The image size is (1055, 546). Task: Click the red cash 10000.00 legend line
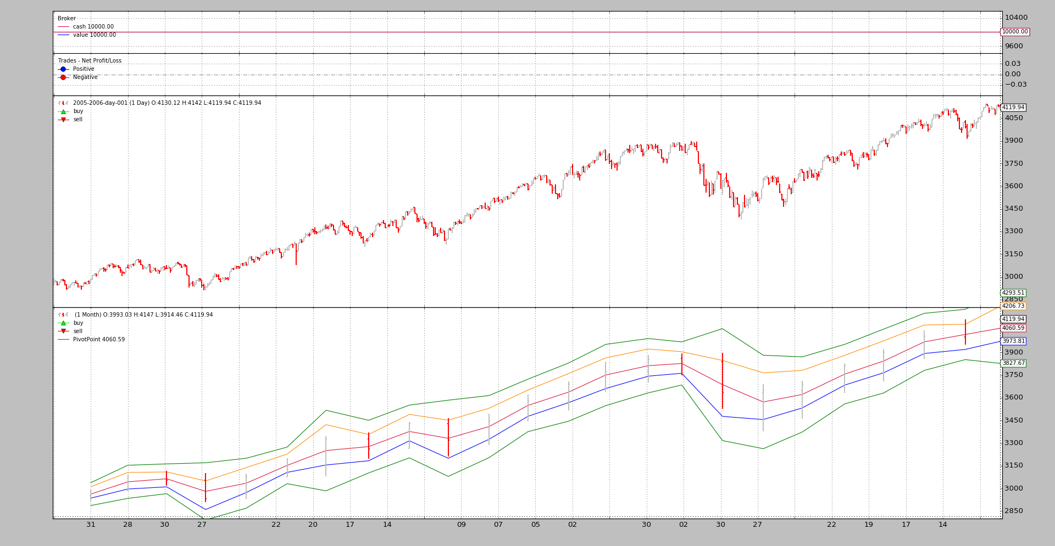(63, 27)
